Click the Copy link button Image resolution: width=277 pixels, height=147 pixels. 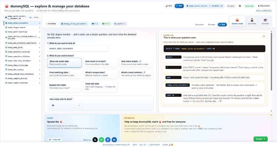[55, 140]
